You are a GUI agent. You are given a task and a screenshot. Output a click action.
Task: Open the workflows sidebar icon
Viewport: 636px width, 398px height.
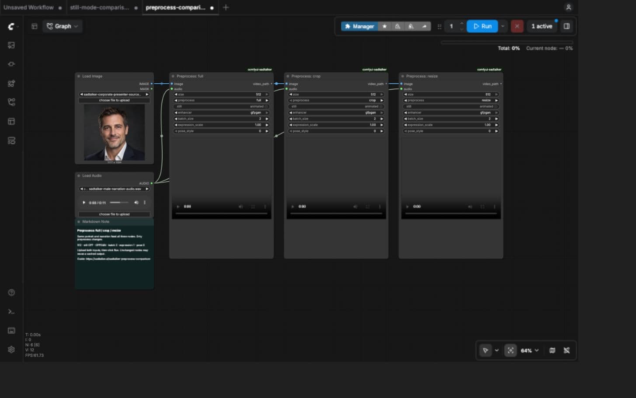[11, 102]
